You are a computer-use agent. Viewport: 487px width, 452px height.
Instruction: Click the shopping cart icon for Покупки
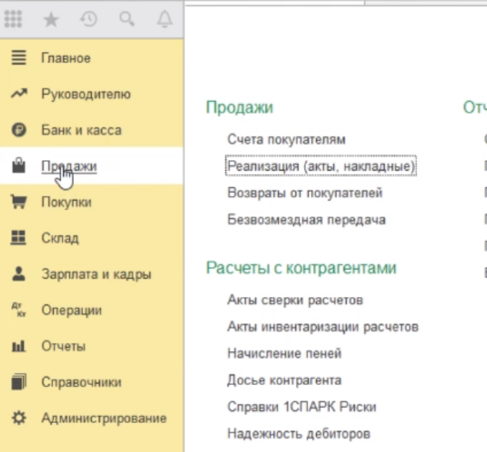(19, 202)
